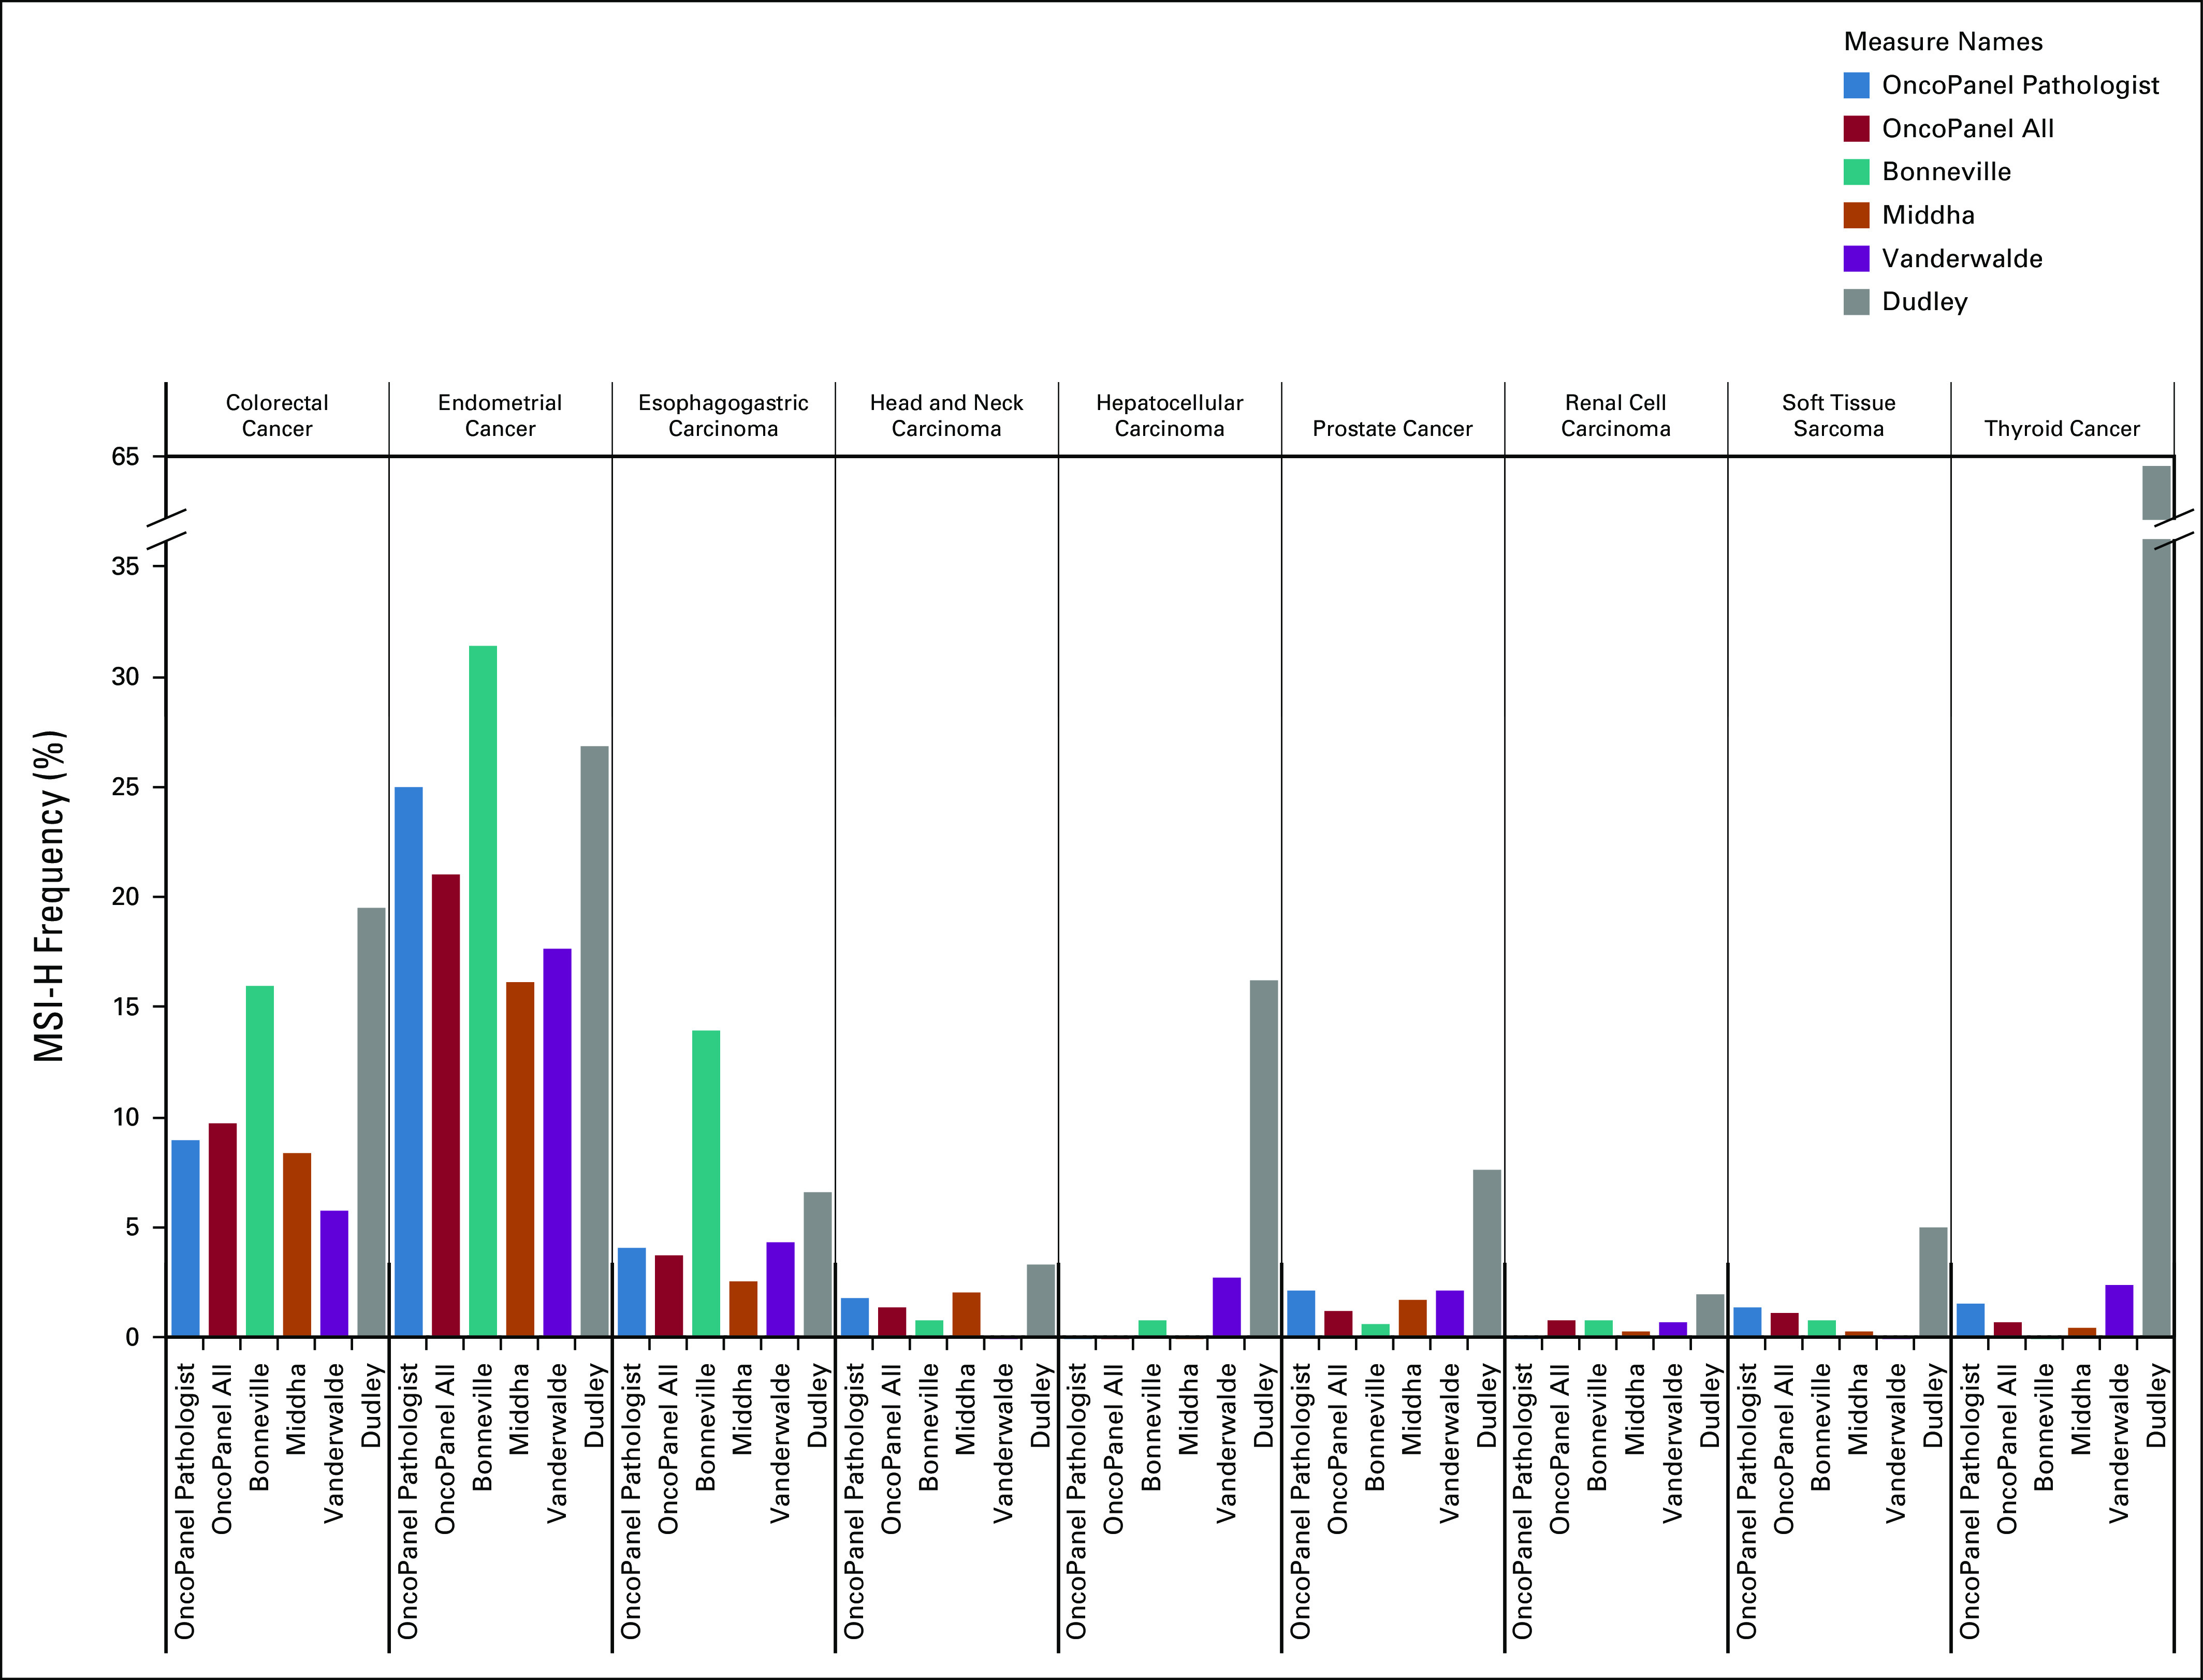This screenshot has width=2203, height=1680.
Task: Click the 'OncoPanel Pathologist' legend label
Action: pos(2020,85)
